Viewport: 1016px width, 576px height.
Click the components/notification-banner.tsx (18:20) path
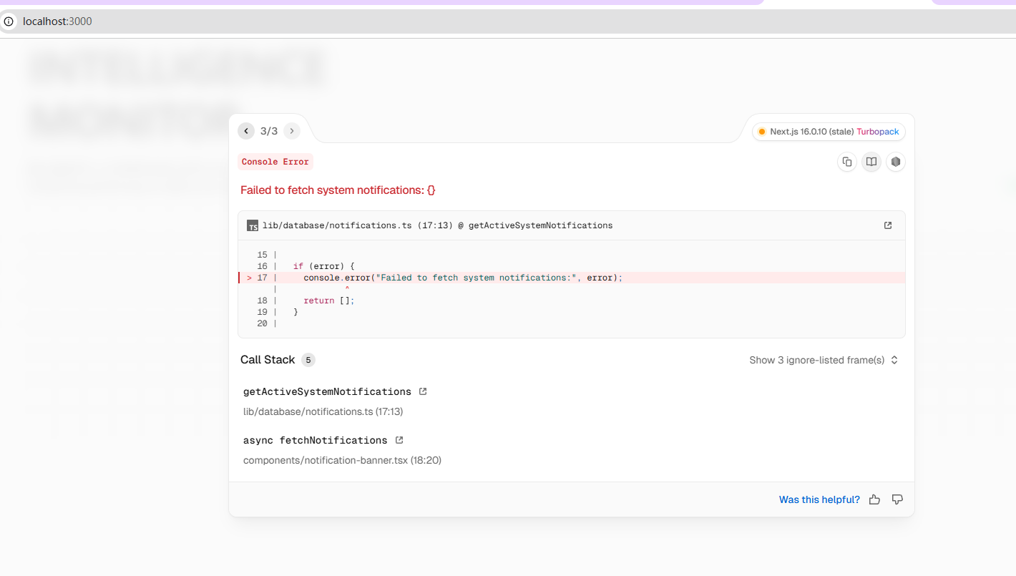click(x=342, y=460)
